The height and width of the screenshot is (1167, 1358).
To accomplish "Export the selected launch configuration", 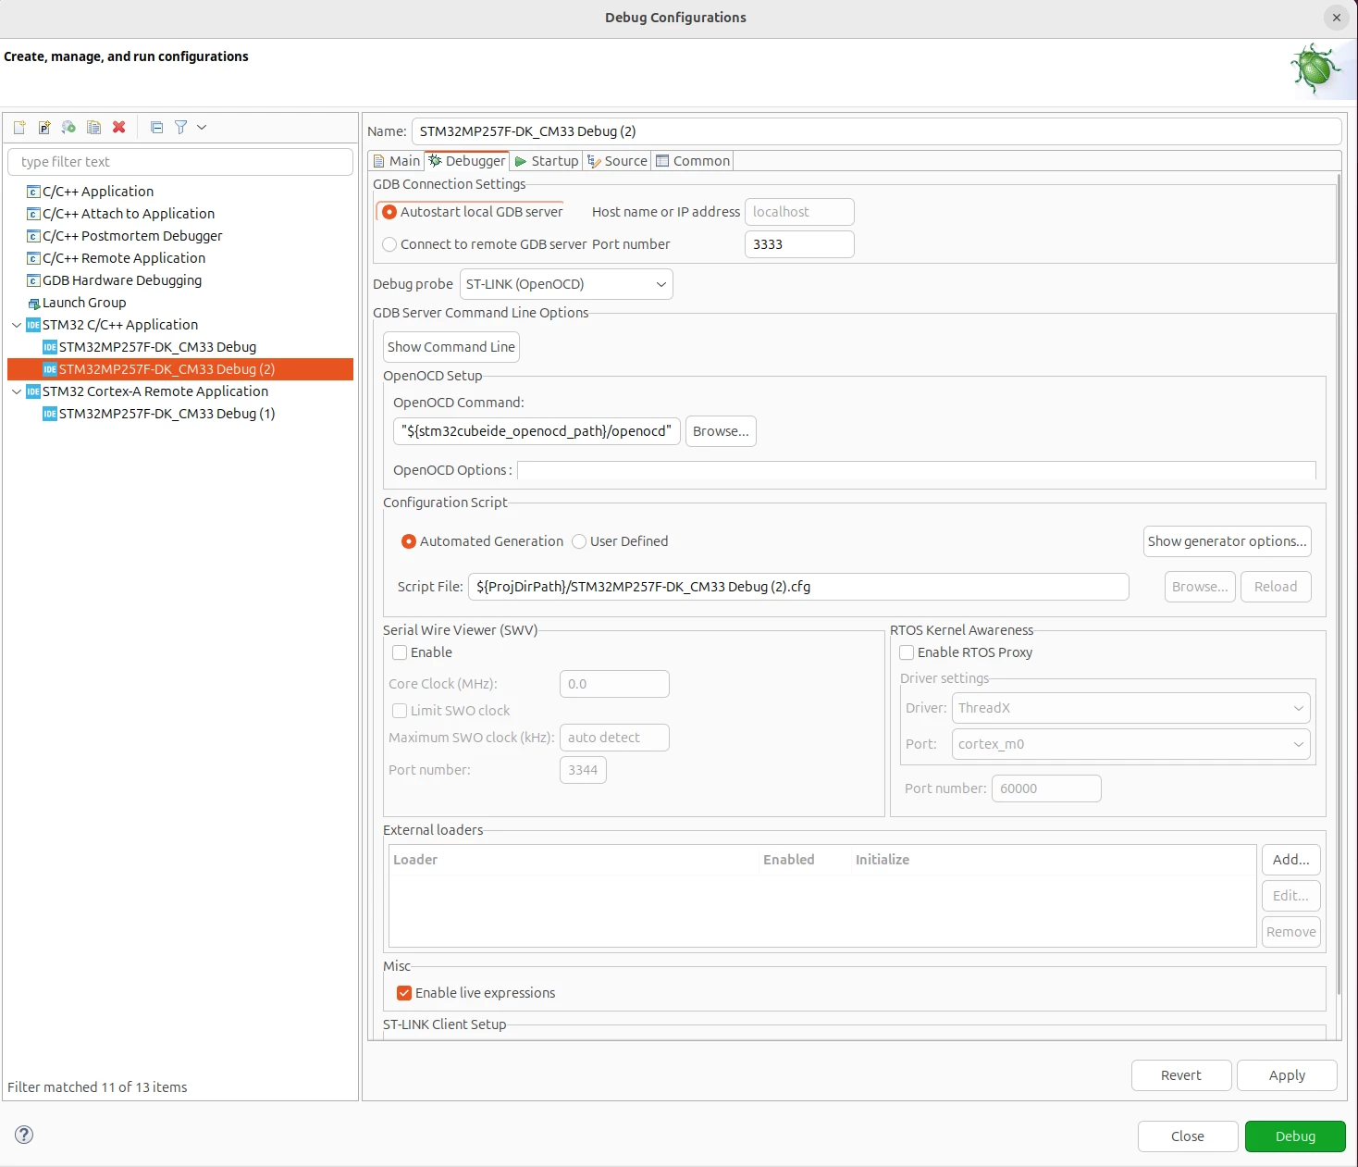I will pyautogui.click(x=68, y=127).
